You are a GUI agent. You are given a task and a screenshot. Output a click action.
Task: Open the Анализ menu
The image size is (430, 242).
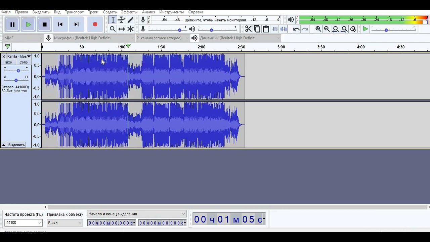148,12
